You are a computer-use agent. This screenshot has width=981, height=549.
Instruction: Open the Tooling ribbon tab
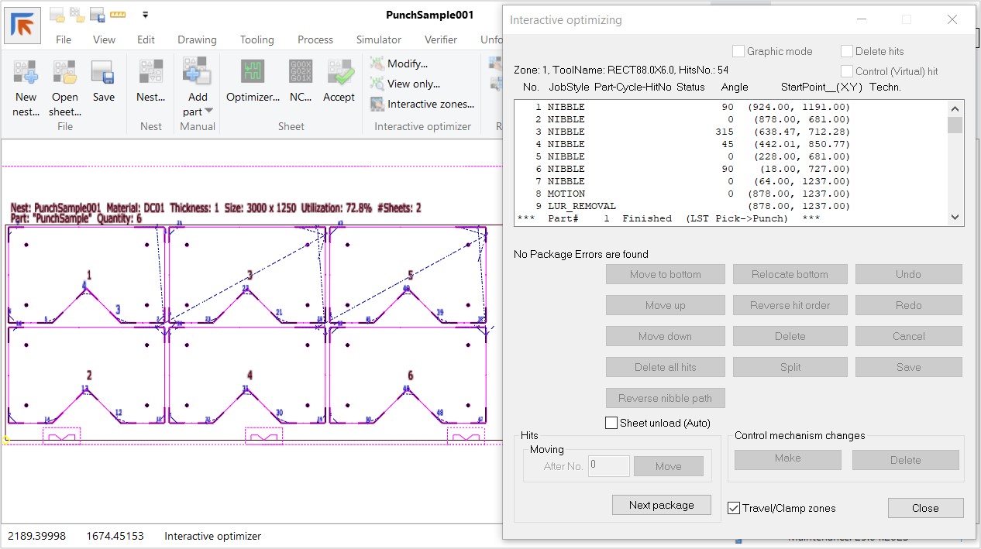[x=256, y=39]
